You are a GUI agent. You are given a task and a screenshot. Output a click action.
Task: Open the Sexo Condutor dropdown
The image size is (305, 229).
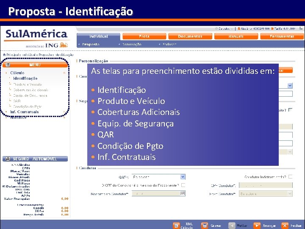click(290, 193)
